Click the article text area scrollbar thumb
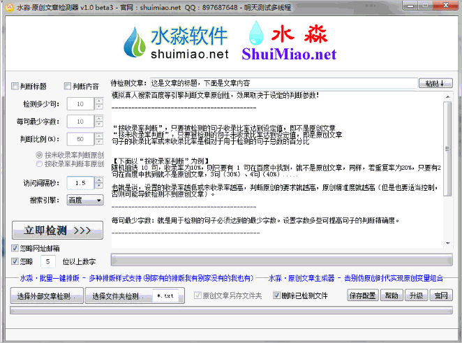 click(x=448, y=149)
